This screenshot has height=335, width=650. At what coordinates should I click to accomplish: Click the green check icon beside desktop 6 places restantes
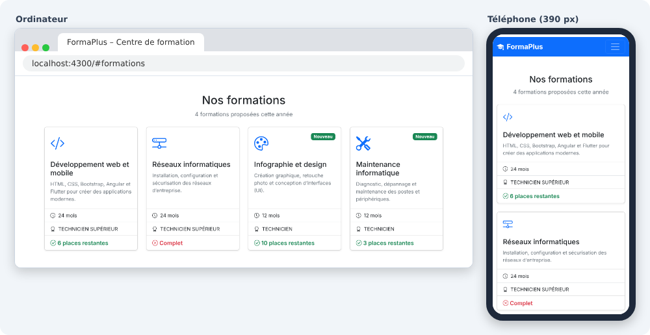pos(53,243)
